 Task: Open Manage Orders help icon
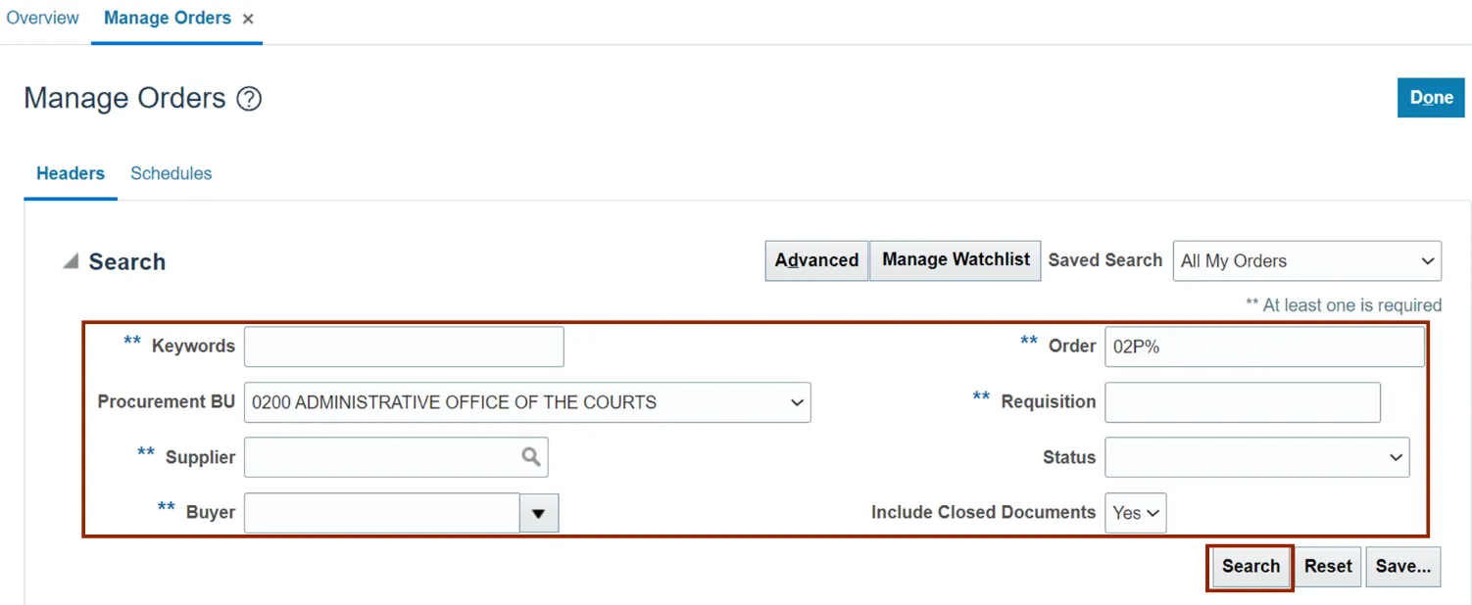[250, 99]
